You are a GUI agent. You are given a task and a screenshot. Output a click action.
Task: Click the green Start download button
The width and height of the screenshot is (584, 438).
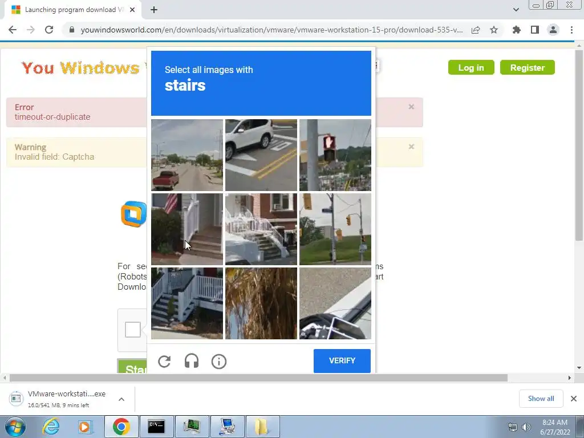(x=132, y=366)
